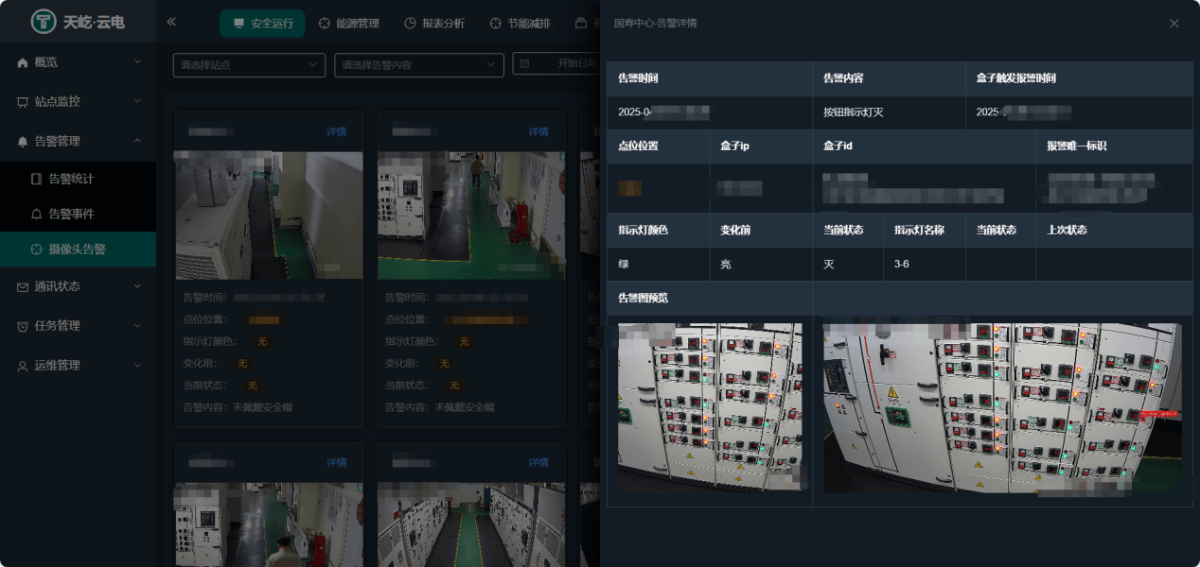Select 摄像头告警 in the sidebar
Viewport: 1200px width, 567px height.
point(78,249)
